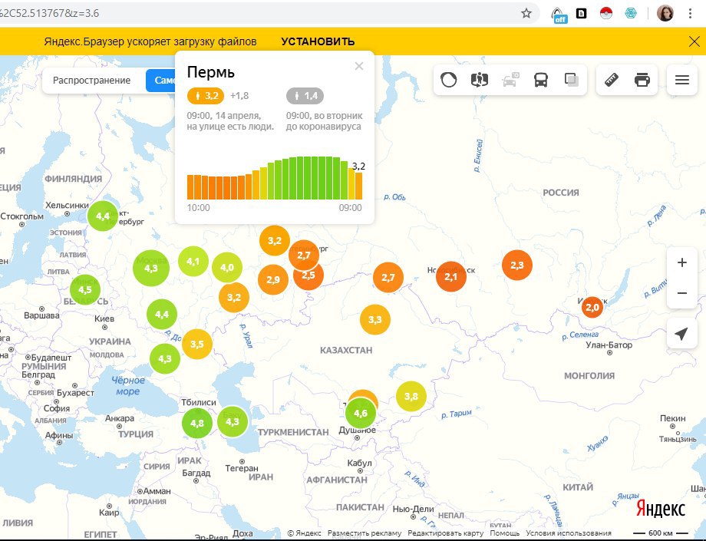Screen dimensions: 706x541
Task: Select the 4,4 marker on Saint Petersburg
Action: coord(103,216)
